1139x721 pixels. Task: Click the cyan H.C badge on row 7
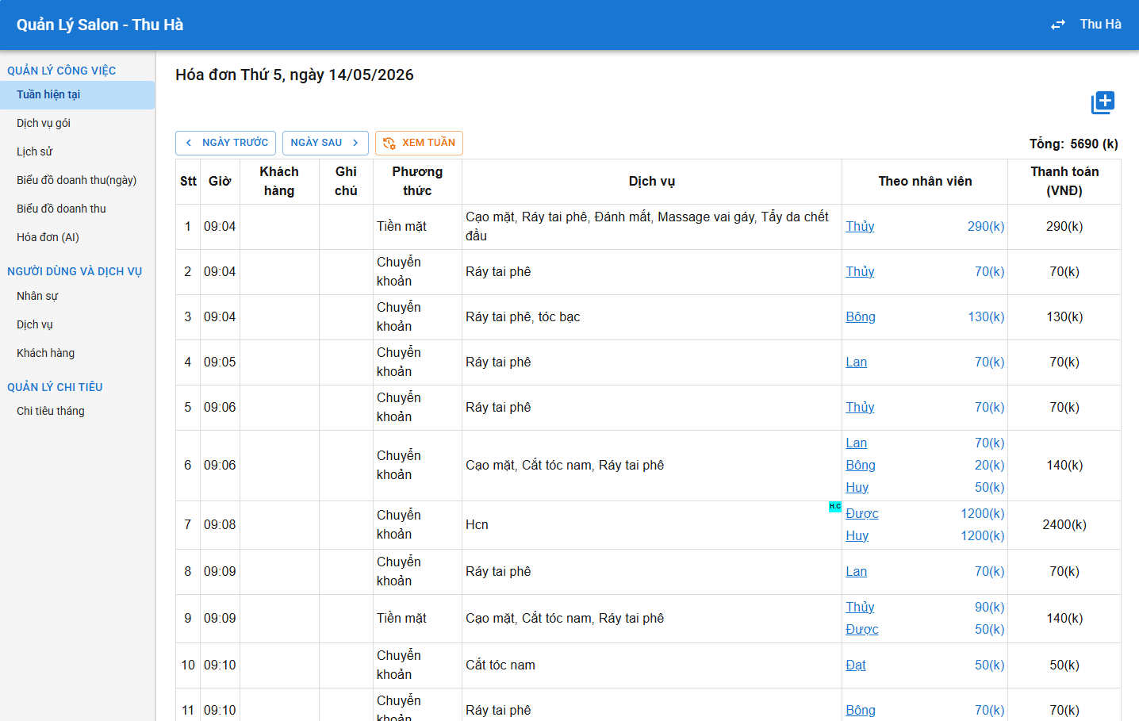point(834,506)
